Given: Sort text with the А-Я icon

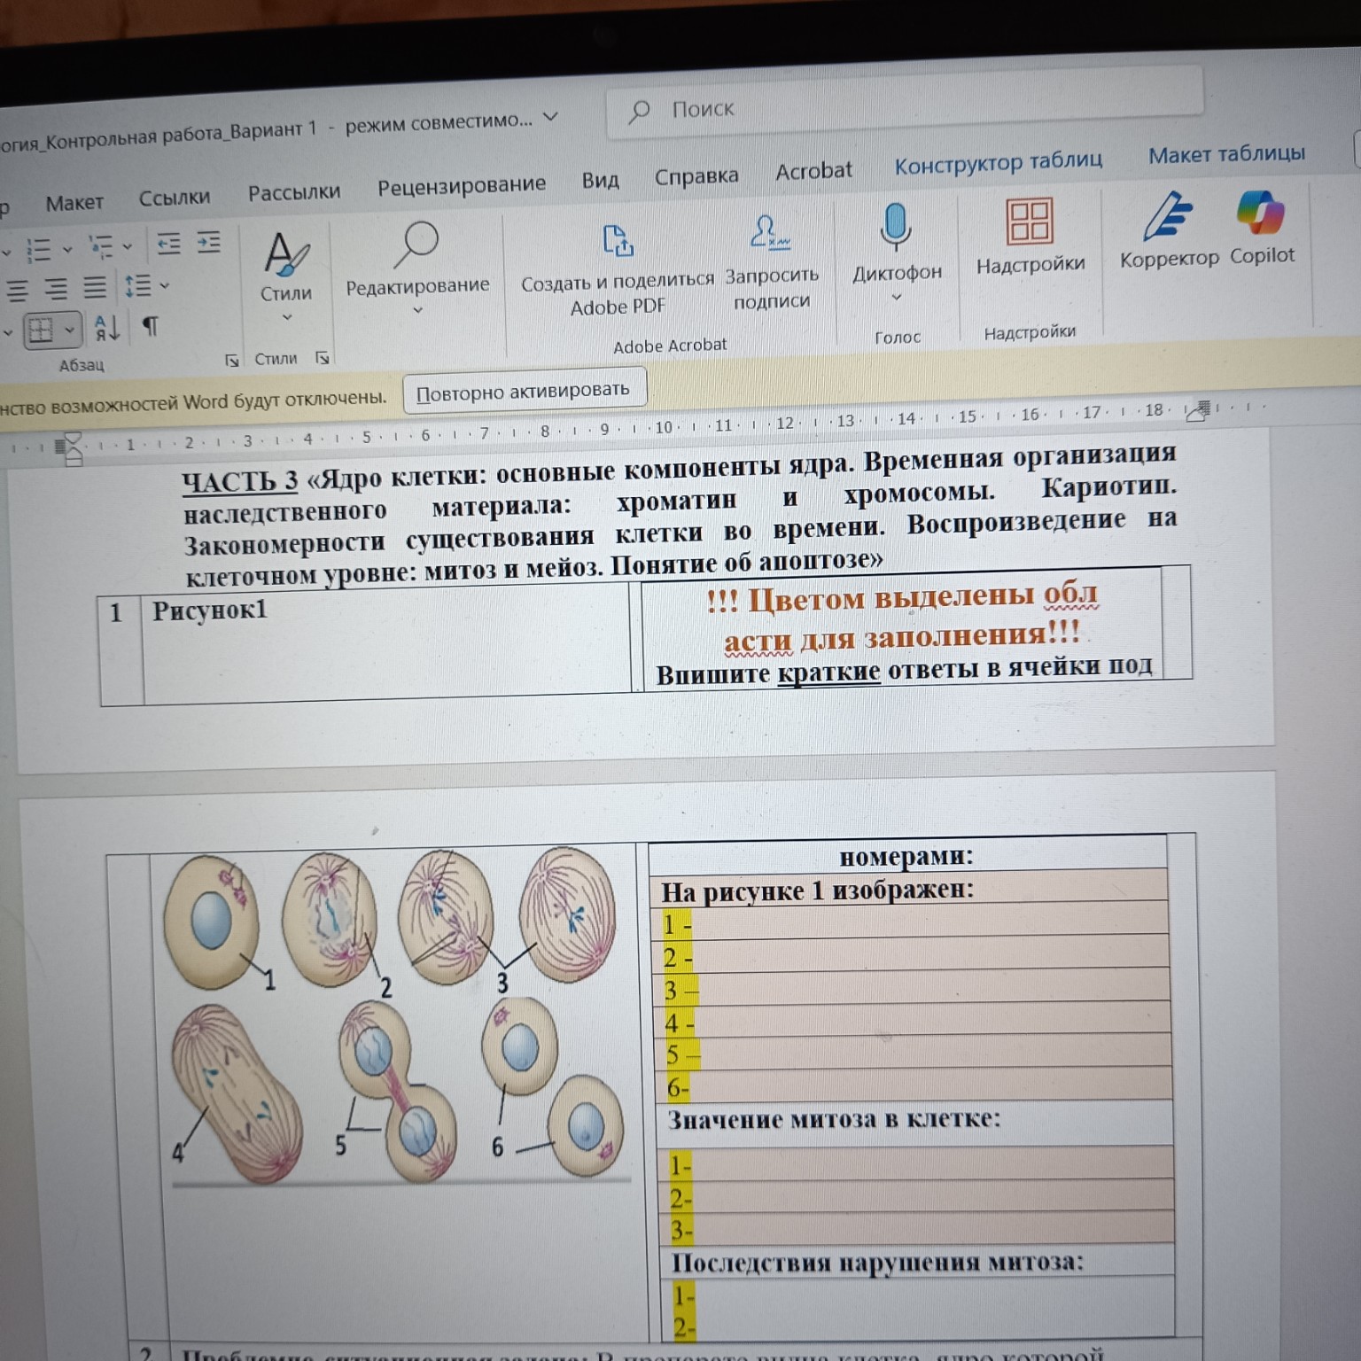Looking at the screenshot, I should (x=107, y=329).
